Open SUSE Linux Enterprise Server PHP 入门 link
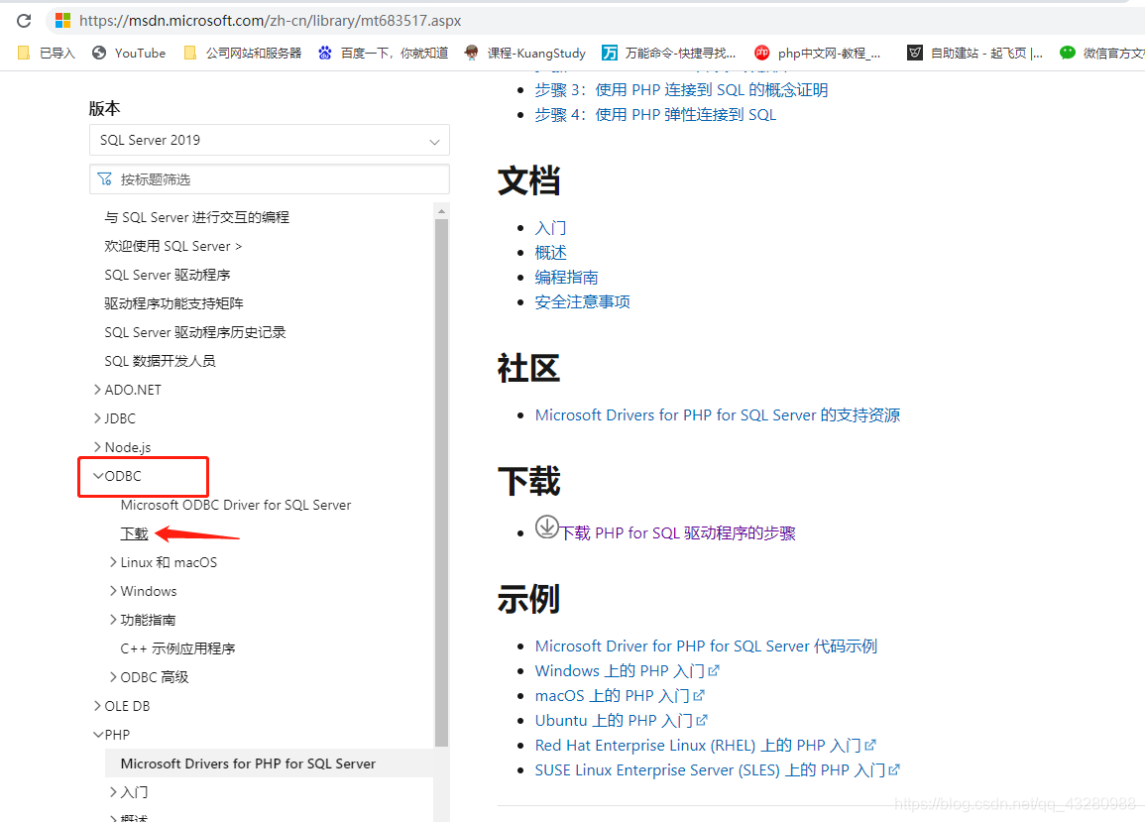The width and height of the screenshot is (1145, 822). [711, 770]
